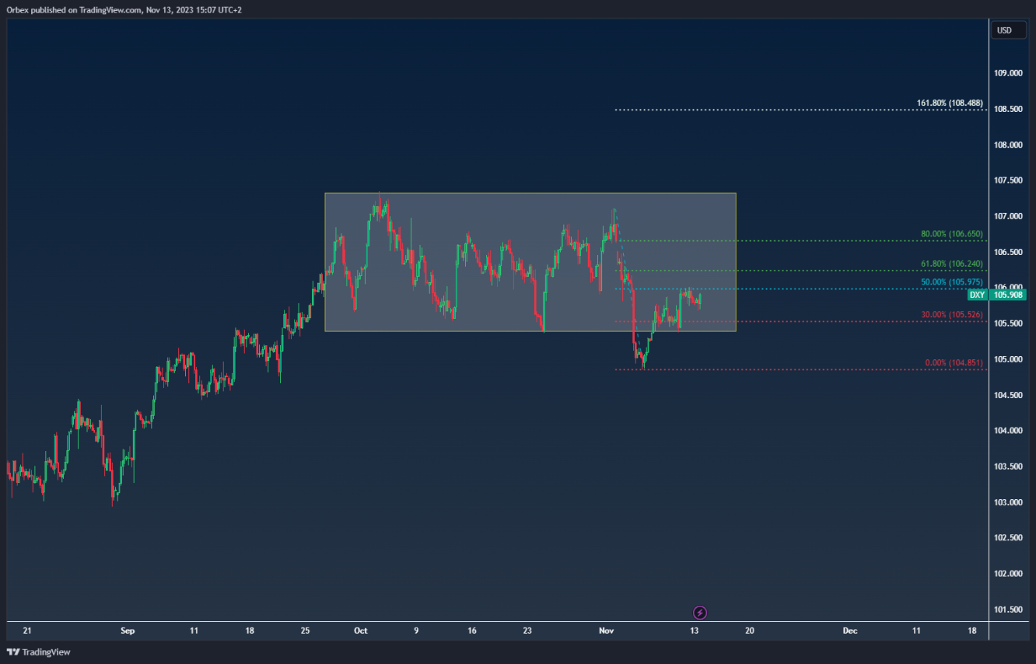Click the 21 date label on time axis

click(27, 631)
